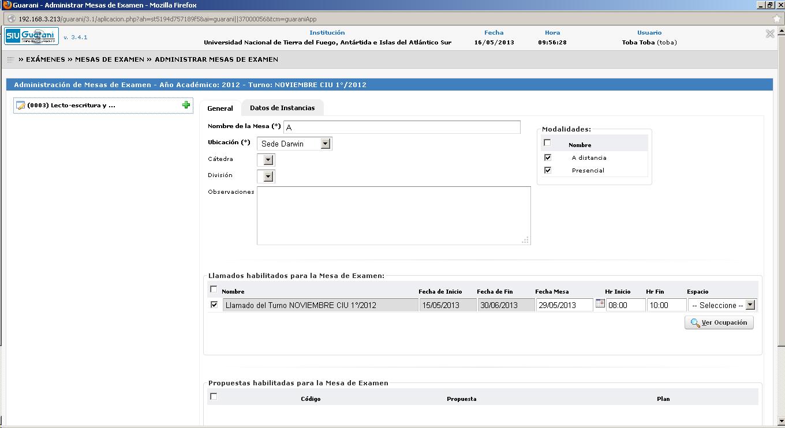Screen dimensions: 785x428
Task: Minimize the Firefox window
Action: click(x=761, y=5)
